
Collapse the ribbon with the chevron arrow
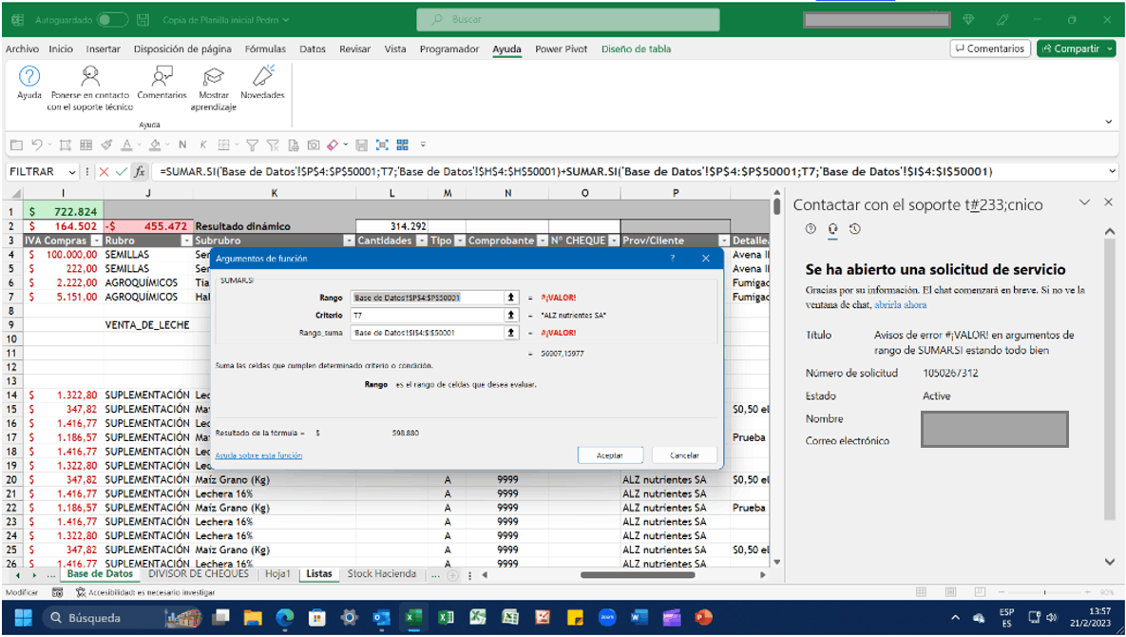(1109, 122)
